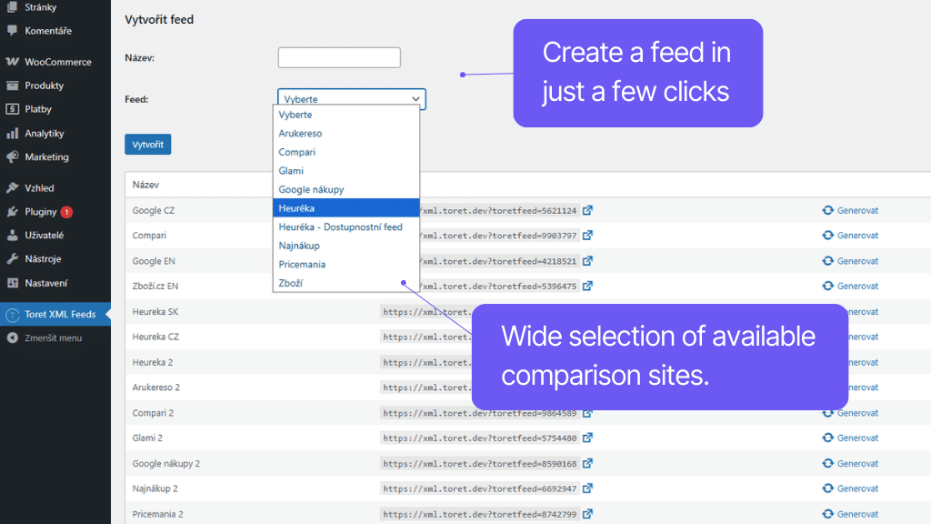Open Najnákup 2 feed external link icon

click(x=587, y=489)
